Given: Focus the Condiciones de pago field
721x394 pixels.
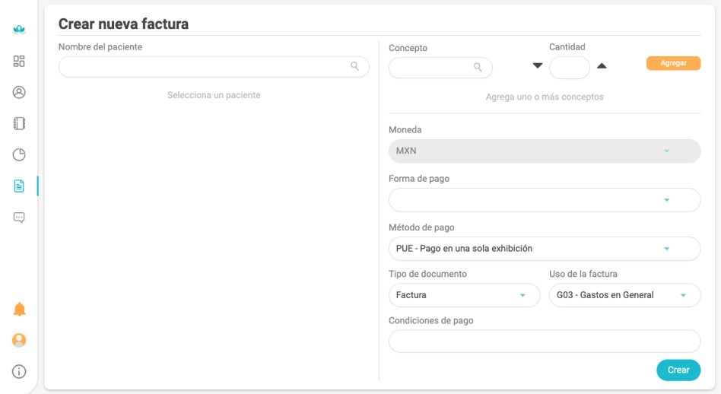Looking at the screenshot, I should pos(545,341).
